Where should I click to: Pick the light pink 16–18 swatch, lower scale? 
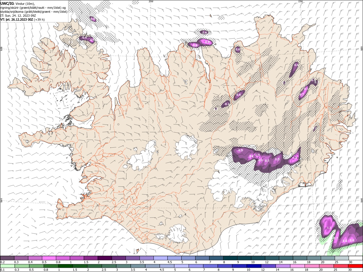point(297,266)
